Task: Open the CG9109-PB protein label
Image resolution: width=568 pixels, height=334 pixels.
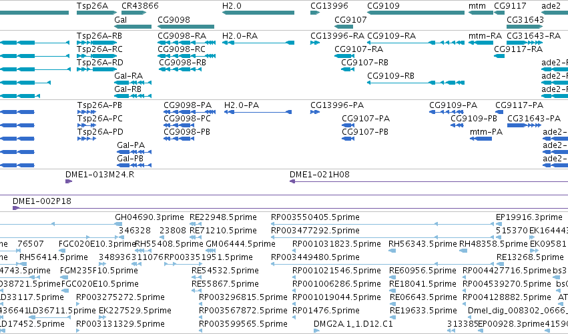Action: click(x=474, y=119)
